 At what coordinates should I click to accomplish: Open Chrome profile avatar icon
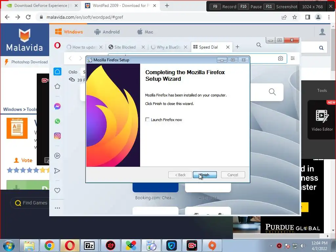(x=318, y=17)
